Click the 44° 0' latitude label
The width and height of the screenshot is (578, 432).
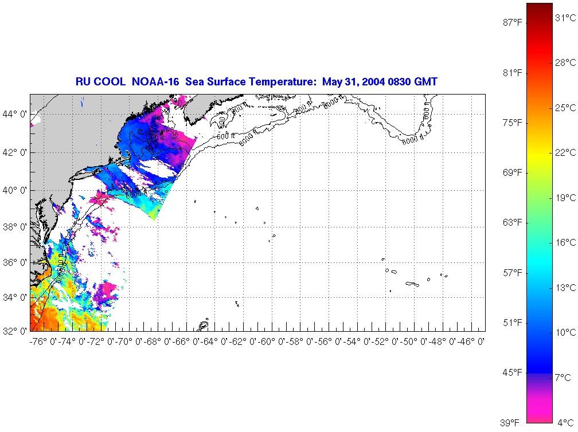[15, 114]
